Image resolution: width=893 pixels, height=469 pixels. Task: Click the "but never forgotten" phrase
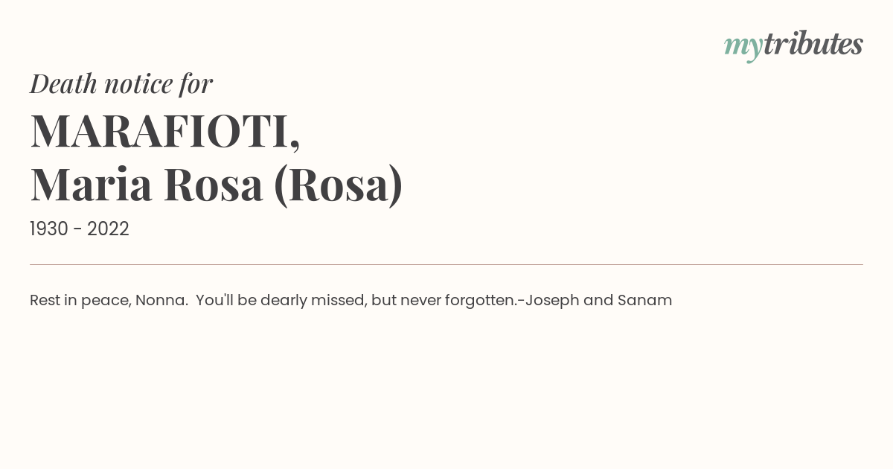click(444, 300)
